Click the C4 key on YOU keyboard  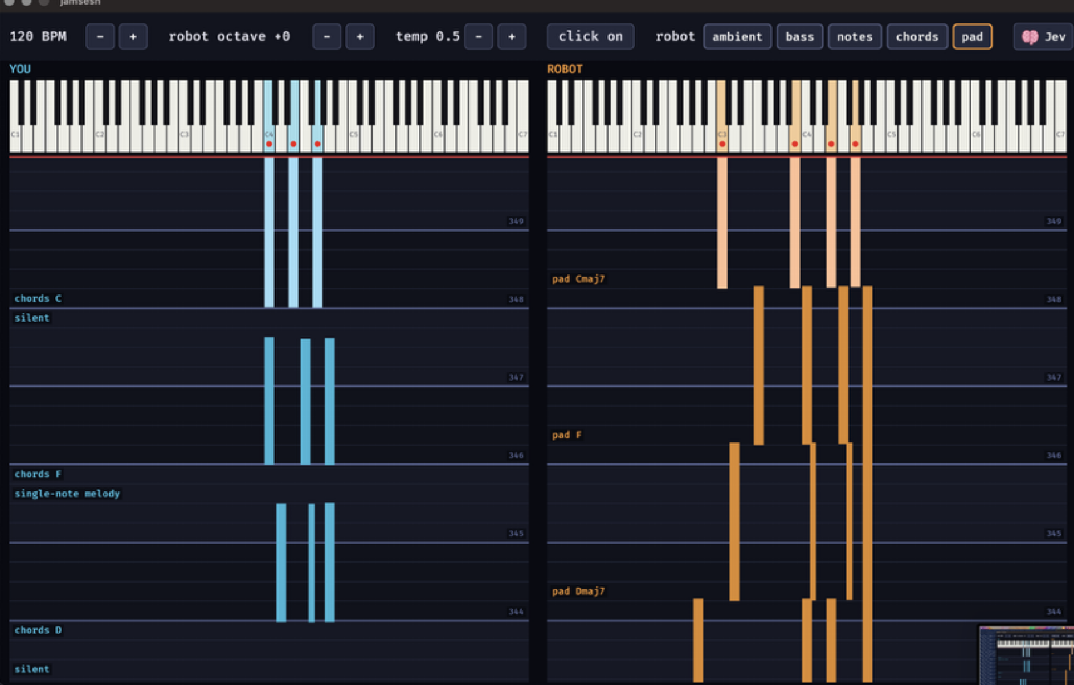coord(269,137)
